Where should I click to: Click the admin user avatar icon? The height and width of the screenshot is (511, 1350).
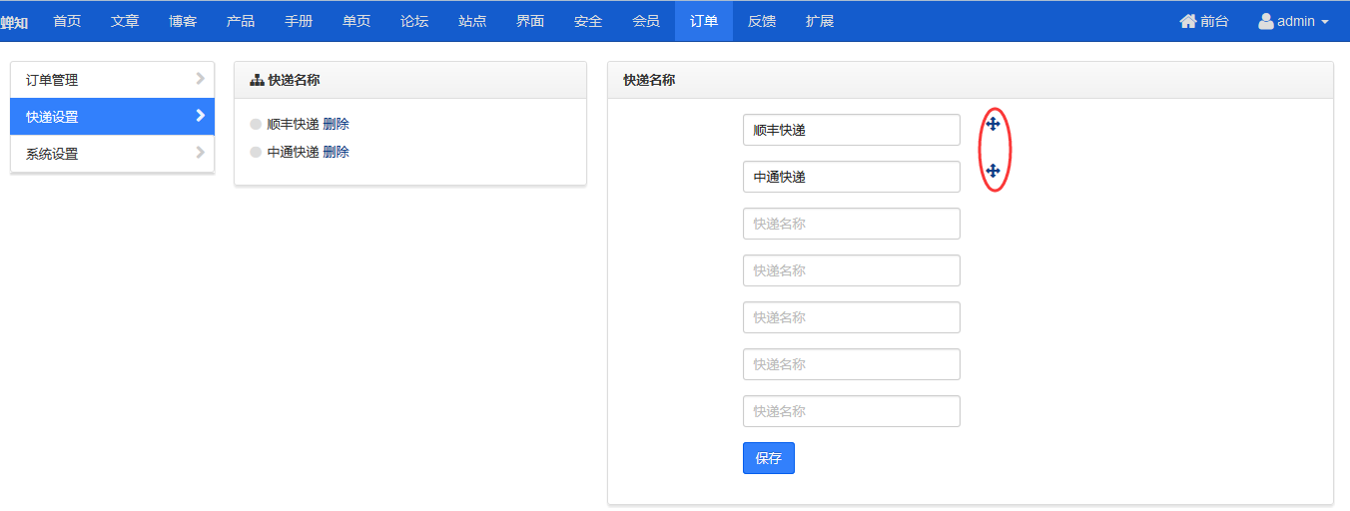coord(1265,21)
